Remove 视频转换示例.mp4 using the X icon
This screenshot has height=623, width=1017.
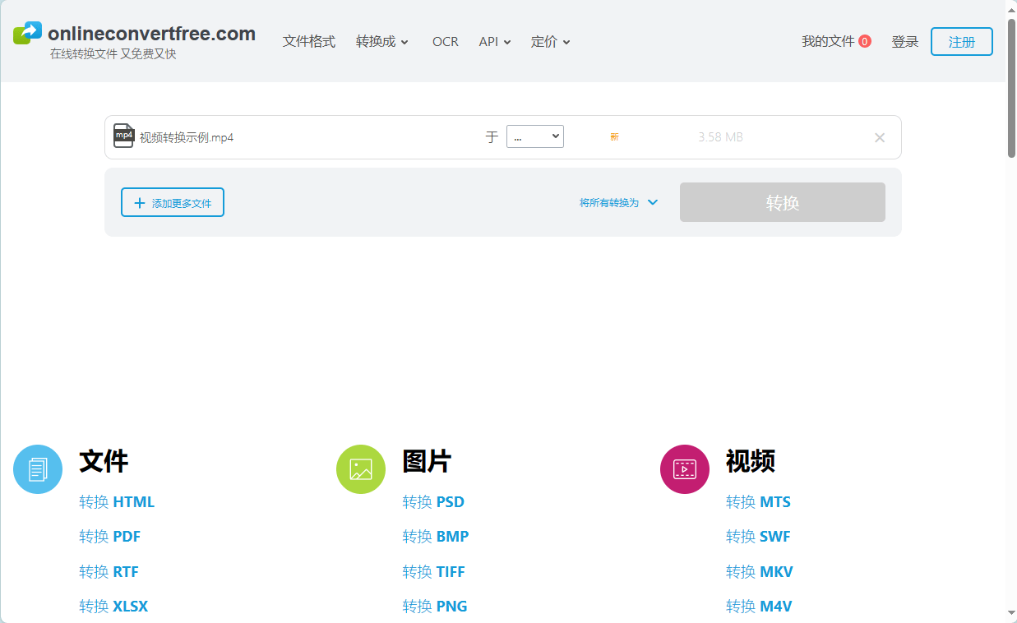tap(879, 137)
